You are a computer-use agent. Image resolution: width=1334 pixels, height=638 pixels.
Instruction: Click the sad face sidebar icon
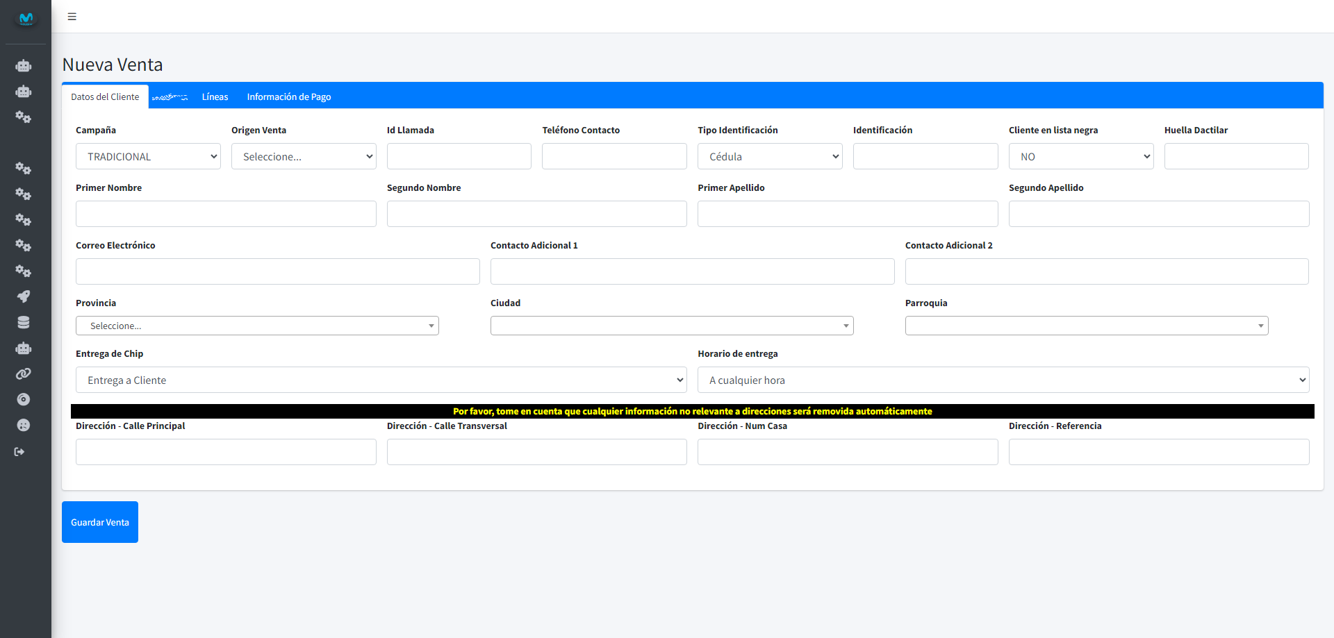tap(24, 425)
